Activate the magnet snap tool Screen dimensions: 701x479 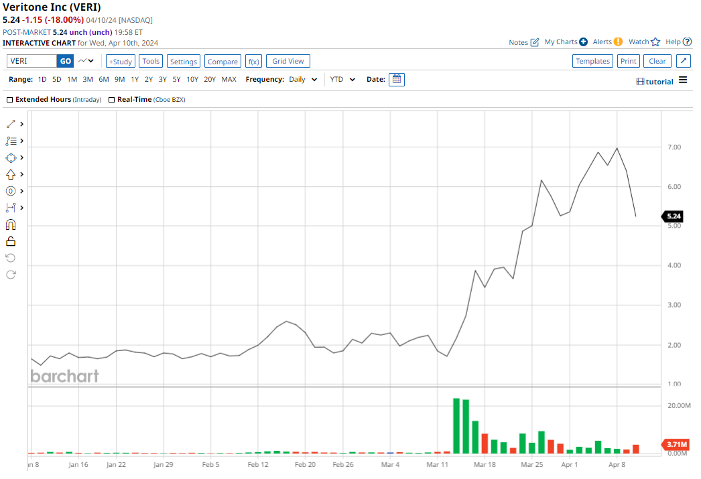11,224
